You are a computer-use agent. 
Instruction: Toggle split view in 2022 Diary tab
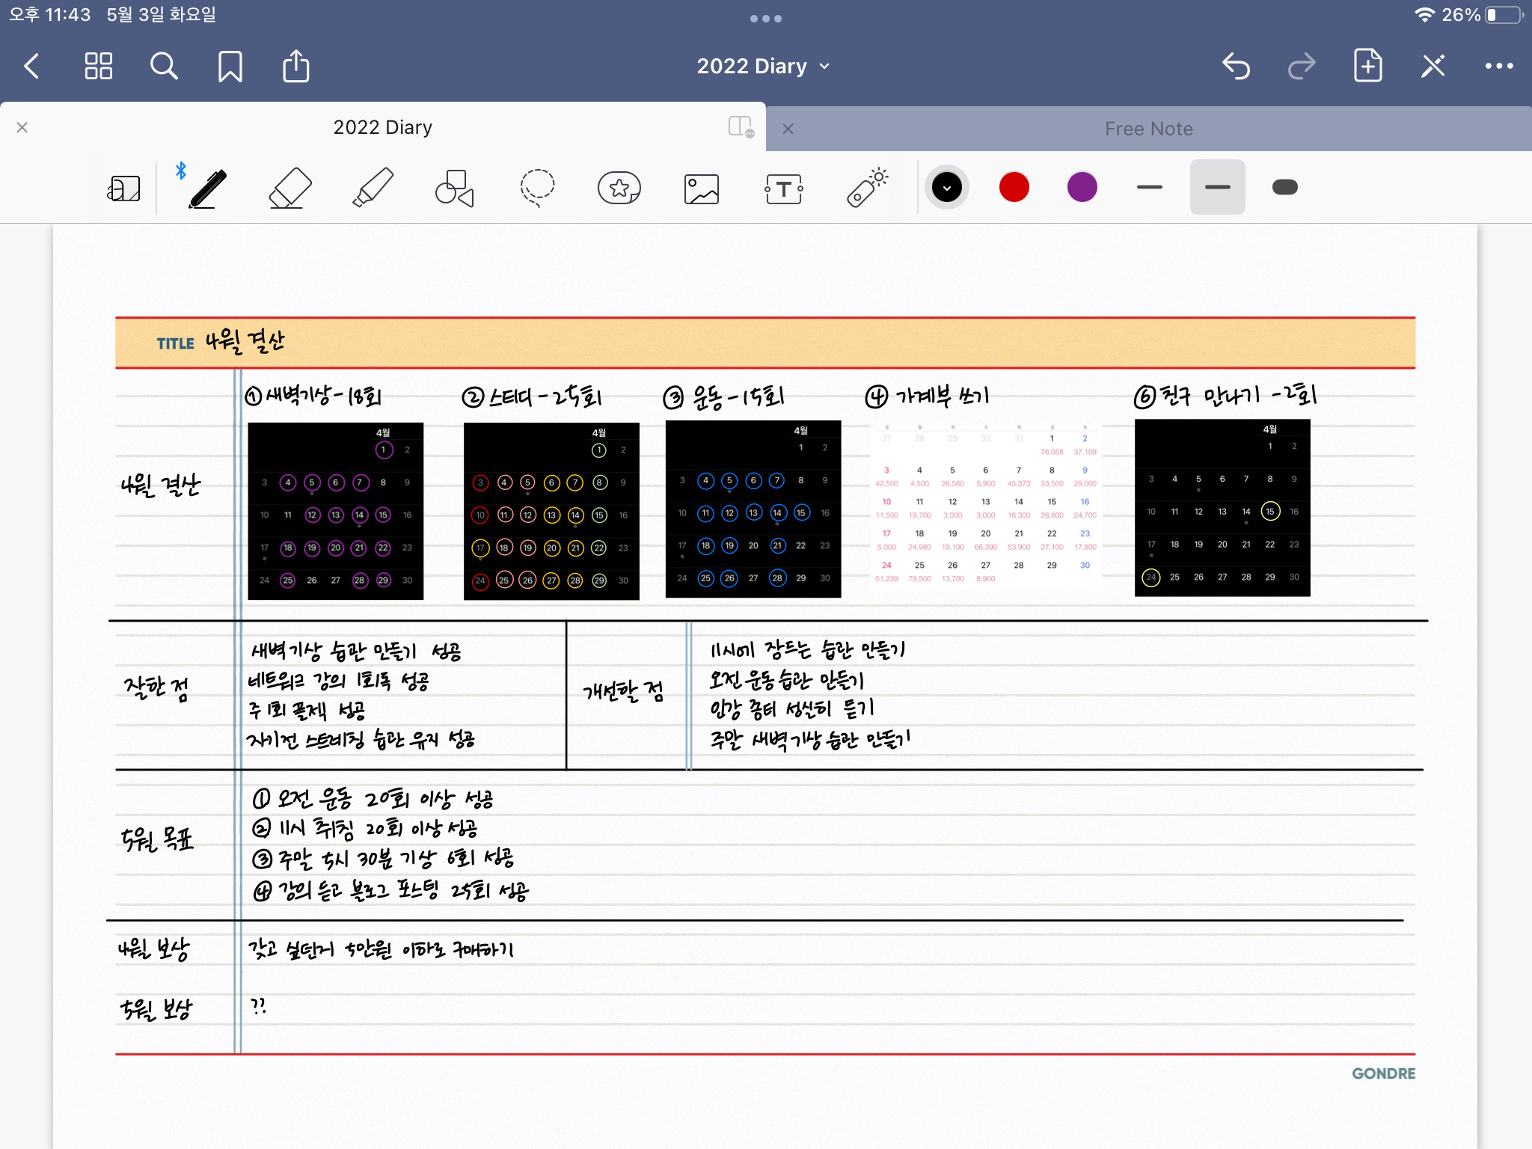tap(741, 126)
